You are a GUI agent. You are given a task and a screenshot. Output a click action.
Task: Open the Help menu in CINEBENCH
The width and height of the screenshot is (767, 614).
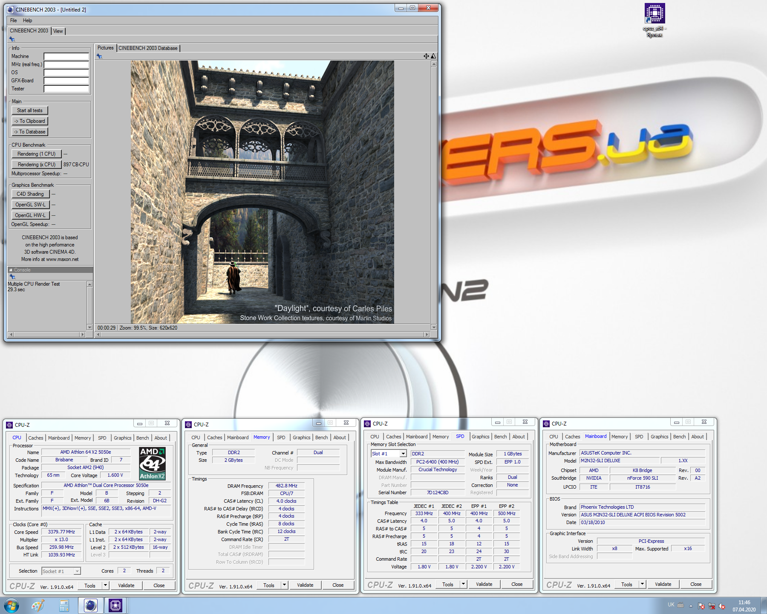click(x=28, y=20)
